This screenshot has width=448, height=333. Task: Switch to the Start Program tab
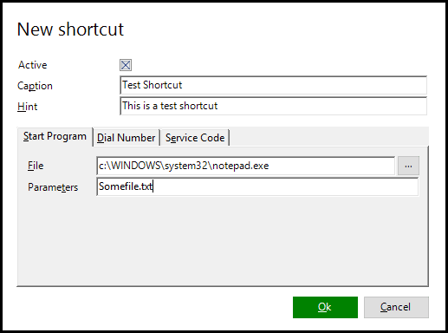click(55, 136)
